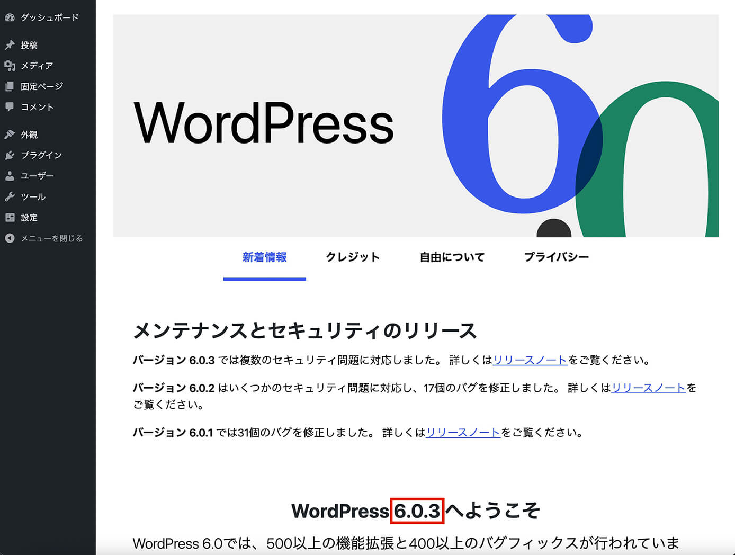
Task: Open the 6.0.1 リリースノート link
Action: pyautogui.click(x=463, y=433)
